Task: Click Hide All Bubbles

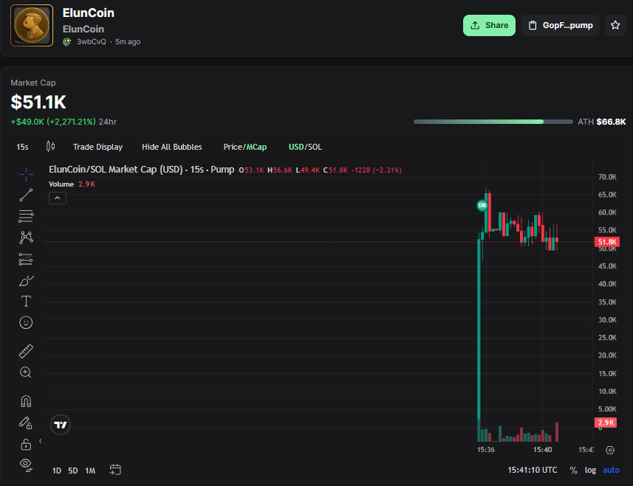Action: click(171, 147)
